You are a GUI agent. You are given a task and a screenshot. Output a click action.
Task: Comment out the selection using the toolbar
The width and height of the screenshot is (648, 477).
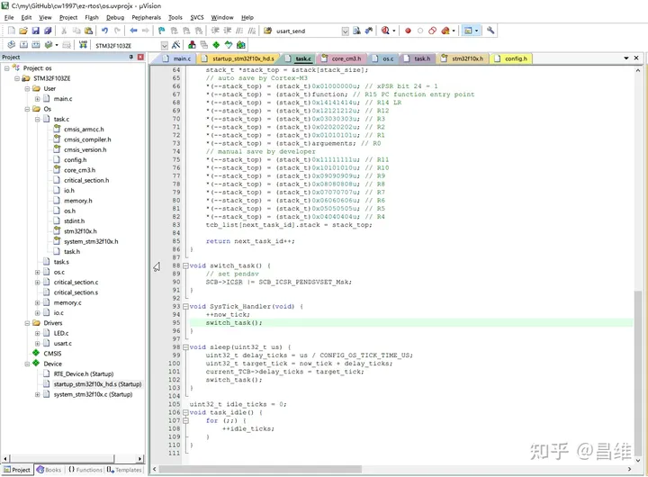[x=239, y=31]
